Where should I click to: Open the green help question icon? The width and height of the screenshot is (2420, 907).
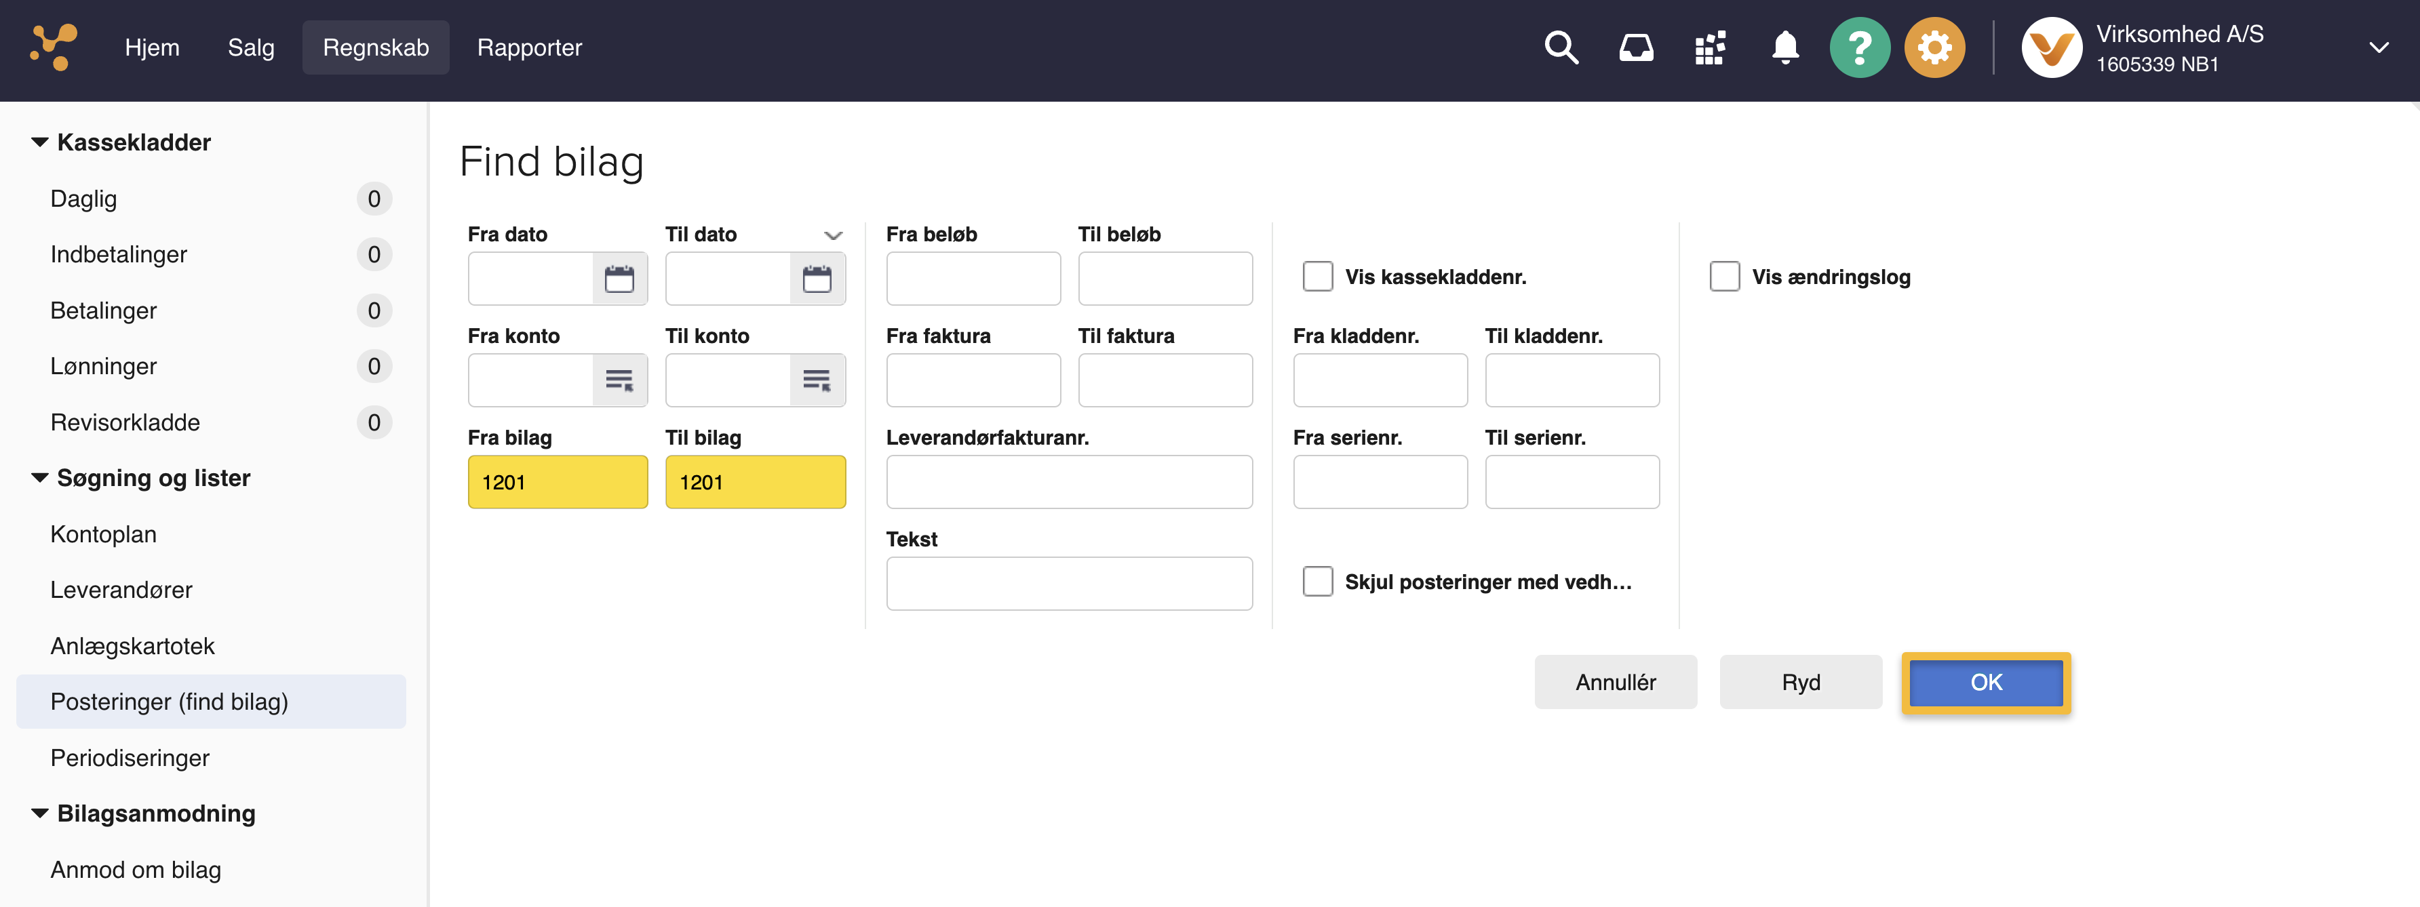coord(1859,47)
